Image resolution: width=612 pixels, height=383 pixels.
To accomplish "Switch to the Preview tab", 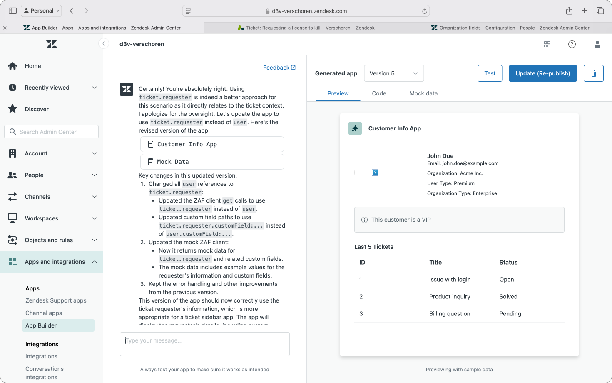I will pos(338,93).
